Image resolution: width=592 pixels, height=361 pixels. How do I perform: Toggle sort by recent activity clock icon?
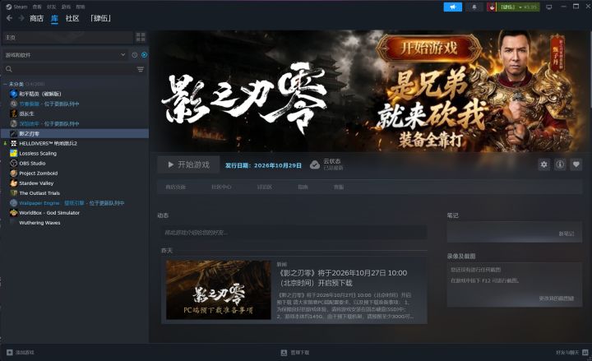(x=135, y=55)
